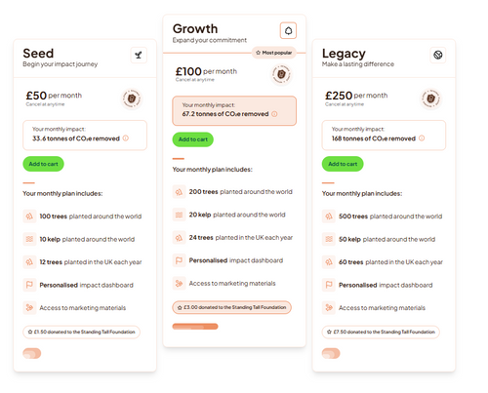Click the round badge next to £100 per month

tap(281, 74)
